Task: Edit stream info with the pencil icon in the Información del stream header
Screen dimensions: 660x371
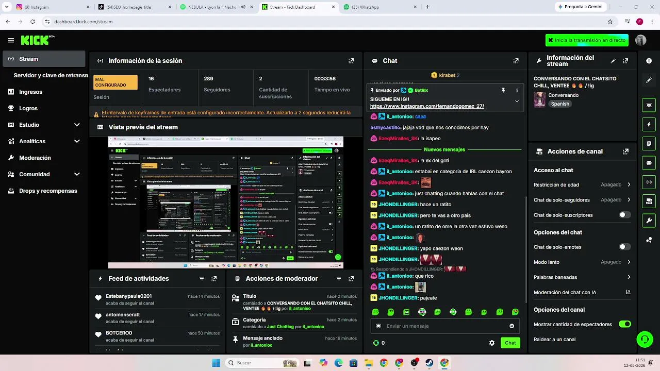Action: (613, 61)
